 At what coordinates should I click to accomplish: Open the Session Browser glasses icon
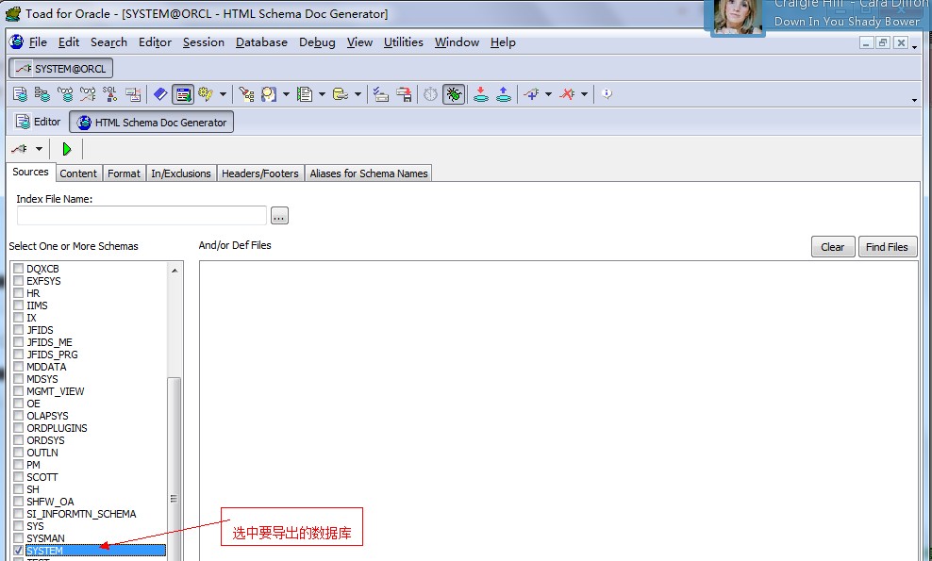65,94
